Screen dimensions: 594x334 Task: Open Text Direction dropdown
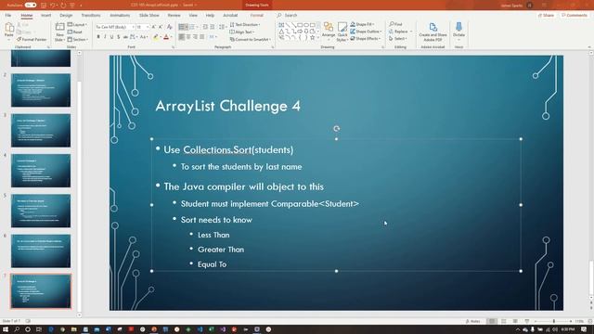pos(245,25)
